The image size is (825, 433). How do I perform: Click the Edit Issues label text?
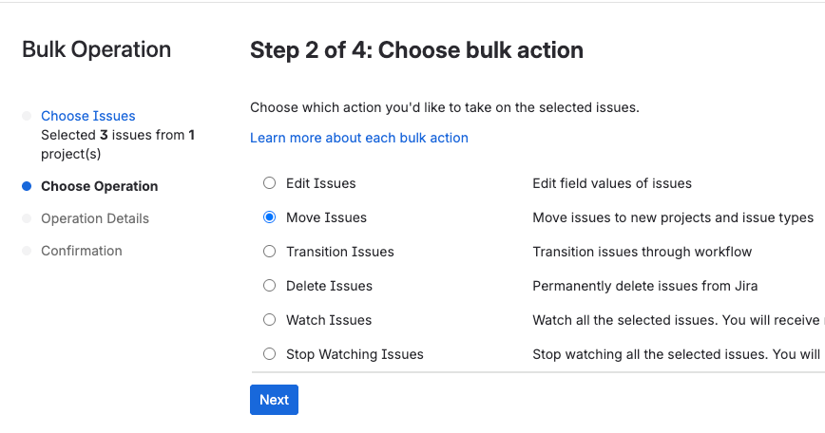[x=320, y=183]
